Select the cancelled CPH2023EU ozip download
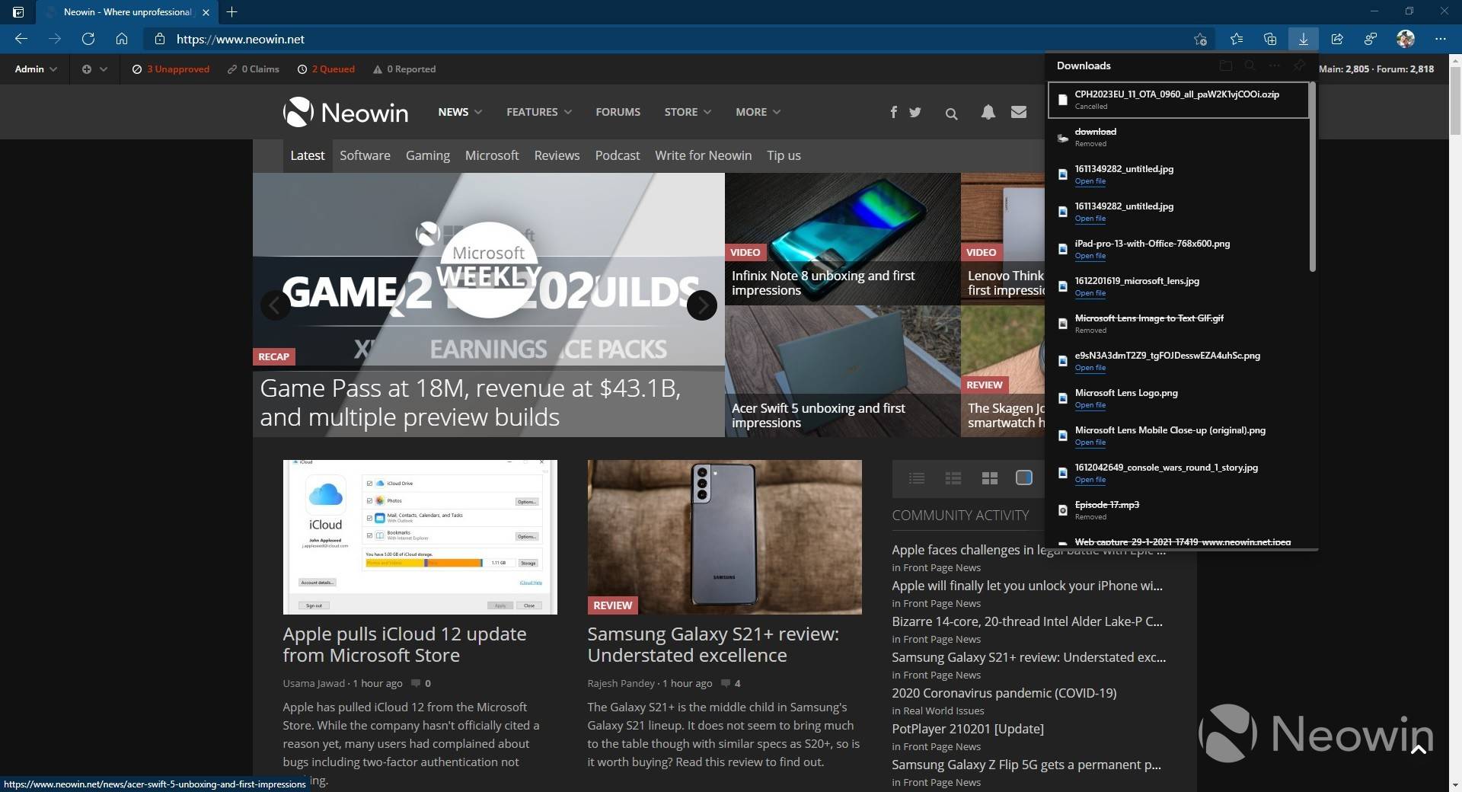The image size is (1462, 792). [1179, 100]
